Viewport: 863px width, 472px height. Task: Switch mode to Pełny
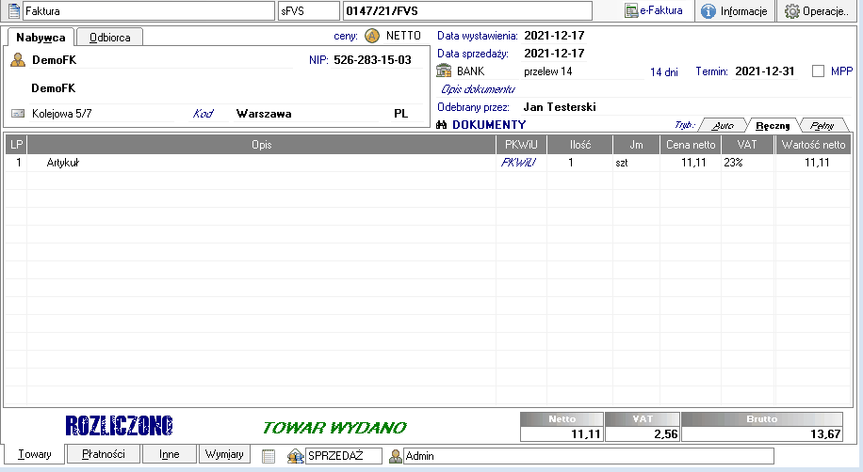(822, 125)
